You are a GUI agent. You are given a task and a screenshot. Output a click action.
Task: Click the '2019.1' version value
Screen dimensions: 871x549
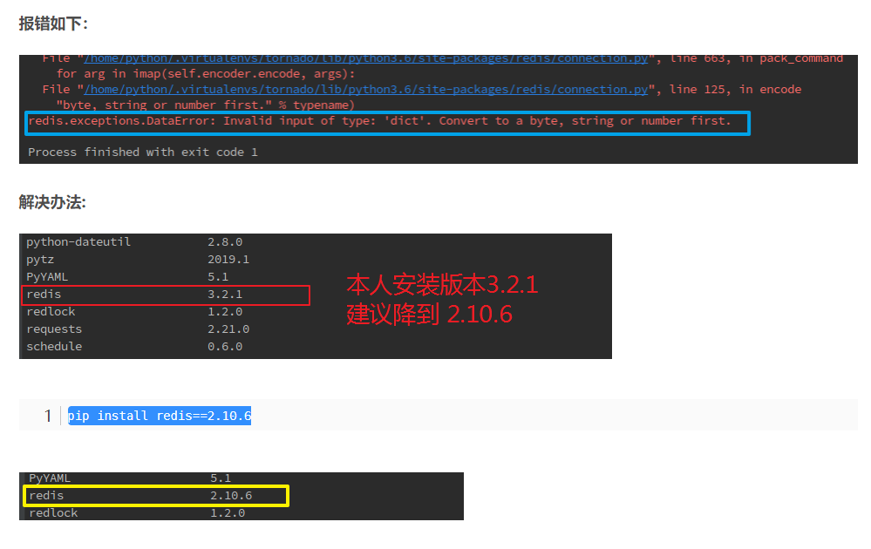point(228,259)
